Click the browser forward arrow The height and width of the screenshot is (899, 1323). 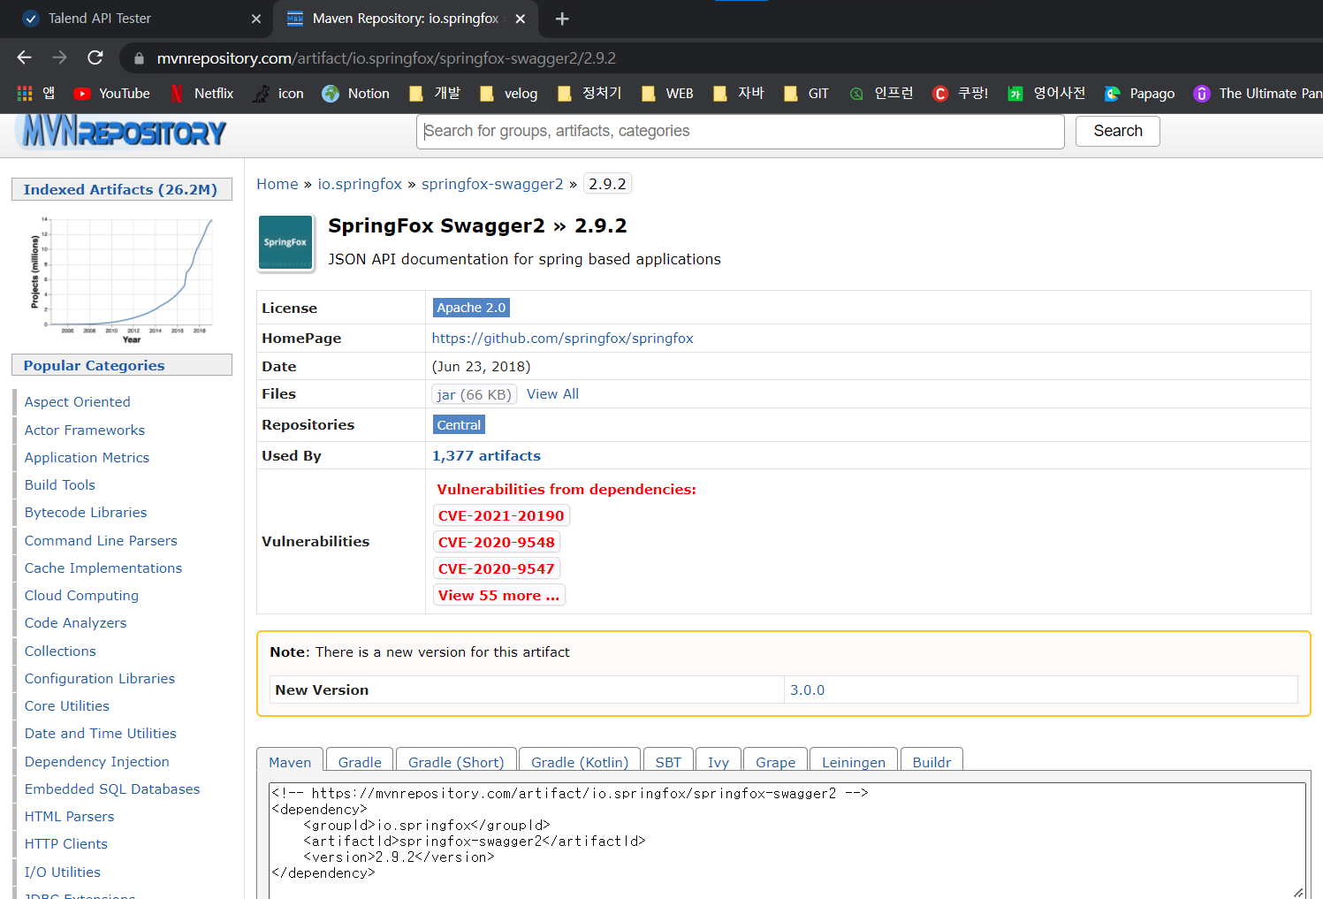59,57
